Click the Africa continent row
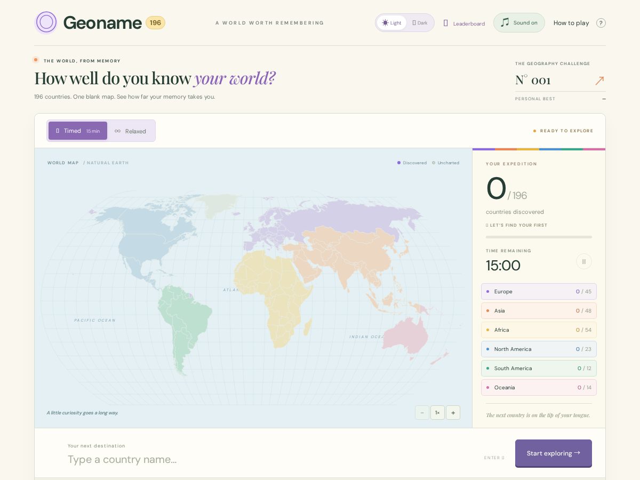The image size is (640, 480). tap(539, 330)
